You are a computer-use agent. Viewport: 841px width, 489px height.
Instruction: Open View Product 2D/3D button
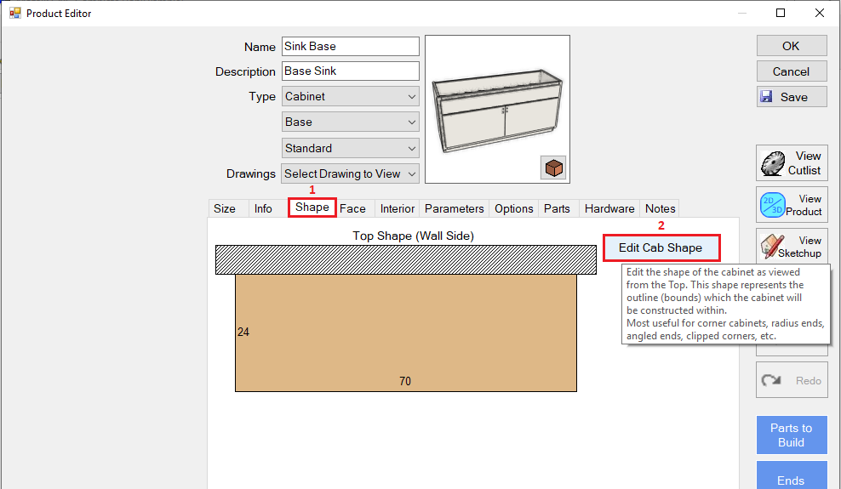pos(792,205)
